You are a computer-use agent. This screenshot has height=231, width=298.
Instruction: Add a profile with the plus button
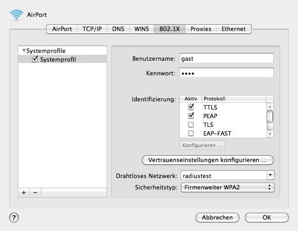pyautogui.click(x=24, y=193)
